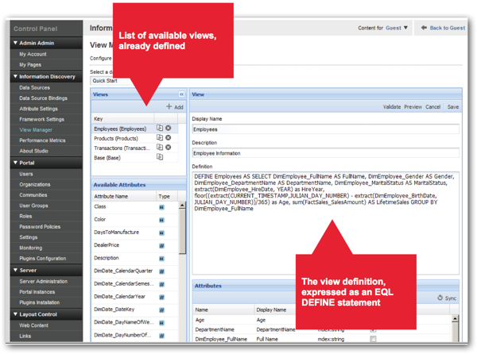Copy the Products view
The height and width of the screenshot is (354, 477).
(x=160, y=137)
